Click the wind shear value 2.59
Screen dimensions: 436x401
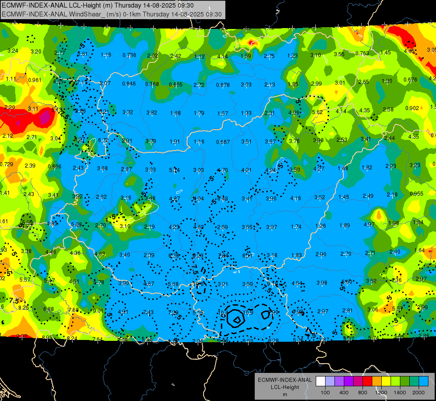click(x=222, y=227)
